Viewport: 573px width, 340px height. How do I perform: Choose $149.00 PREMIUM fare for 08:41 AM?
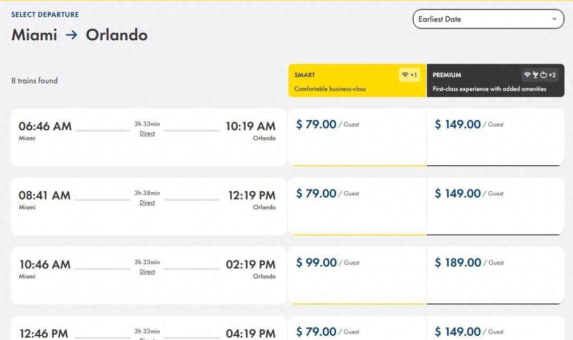tap(496, 207)
